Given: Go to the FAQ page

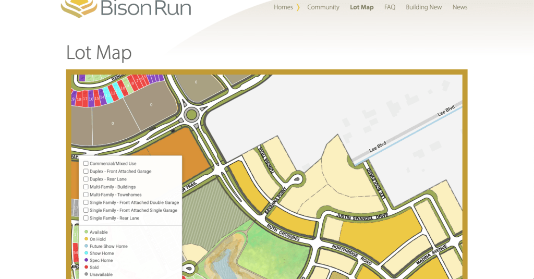Looking at the screenshot, I should (390, 7).
